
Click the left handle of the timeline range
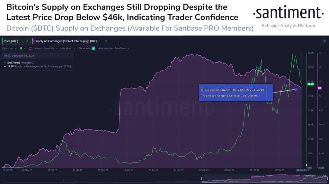(x=202, y=179)
